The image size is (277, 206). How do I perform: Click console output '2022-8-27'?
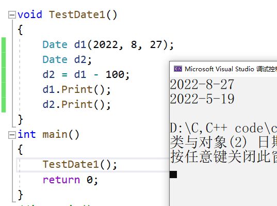click(202, 85)
